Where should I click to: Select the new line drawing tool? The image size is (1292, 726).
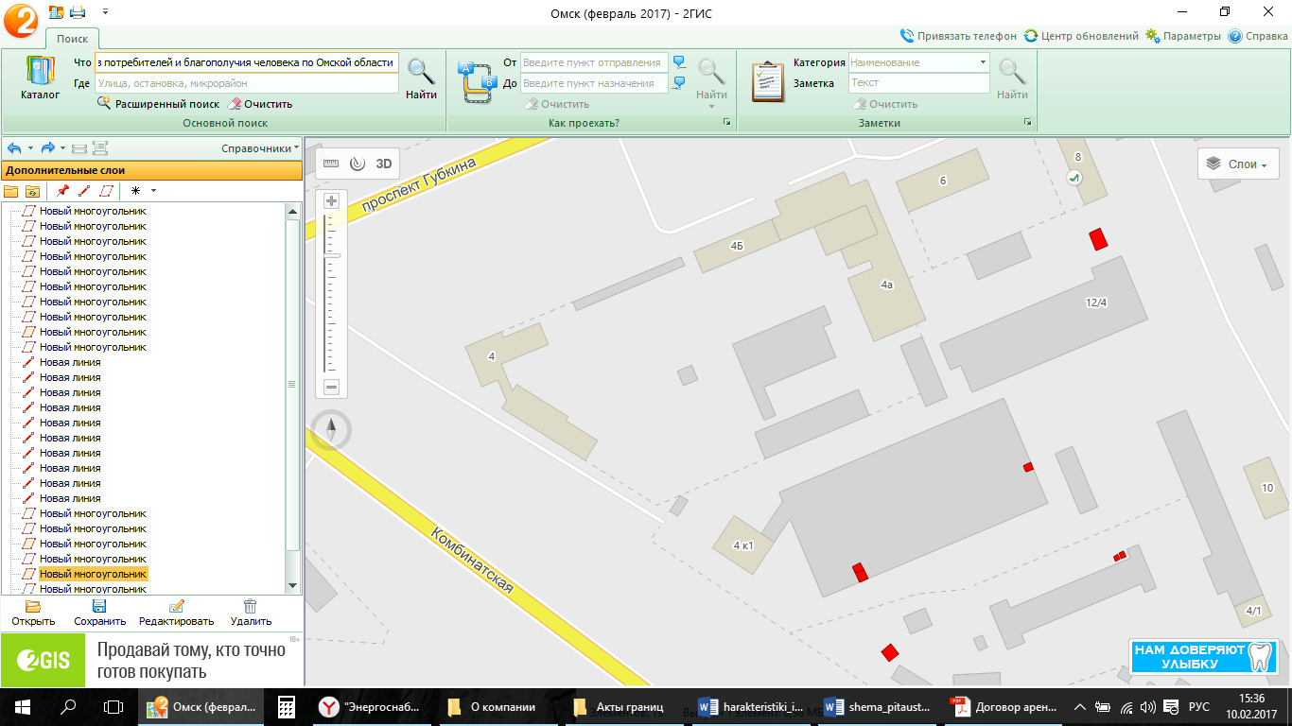click(x=84, y=190)
